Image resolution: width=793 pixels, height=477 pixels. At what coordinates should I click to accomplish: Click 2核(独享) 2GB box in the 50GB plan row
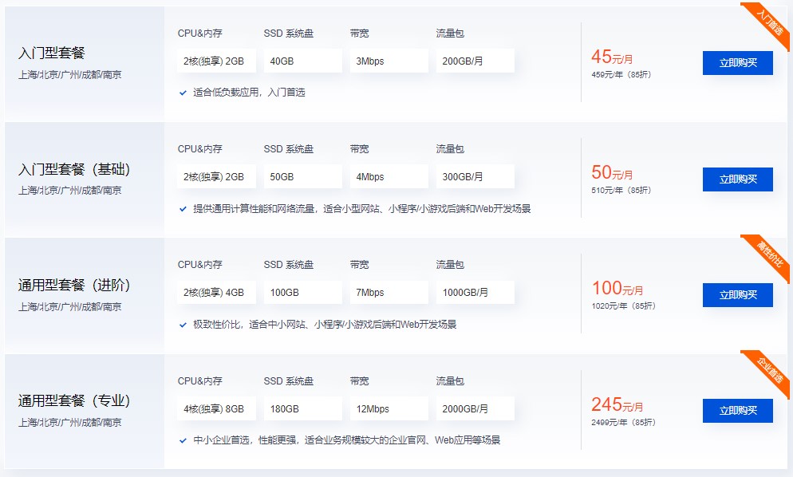tap(216, 176)
